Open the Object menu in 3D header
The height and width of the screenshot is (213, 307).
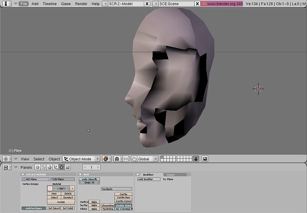[x=54, y=159]
